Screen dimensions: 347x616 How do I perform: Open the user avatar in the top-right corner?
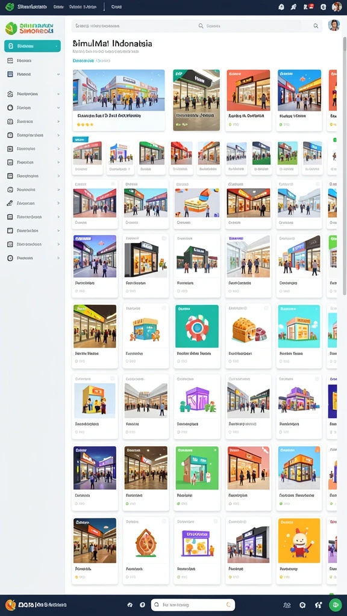pyautogui.click(x=337, y=7)
